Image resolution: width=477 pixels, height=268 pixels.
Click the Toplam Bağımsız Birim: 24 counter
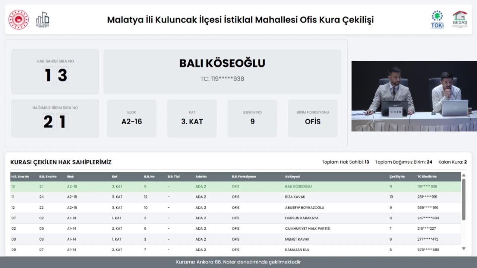404,162
